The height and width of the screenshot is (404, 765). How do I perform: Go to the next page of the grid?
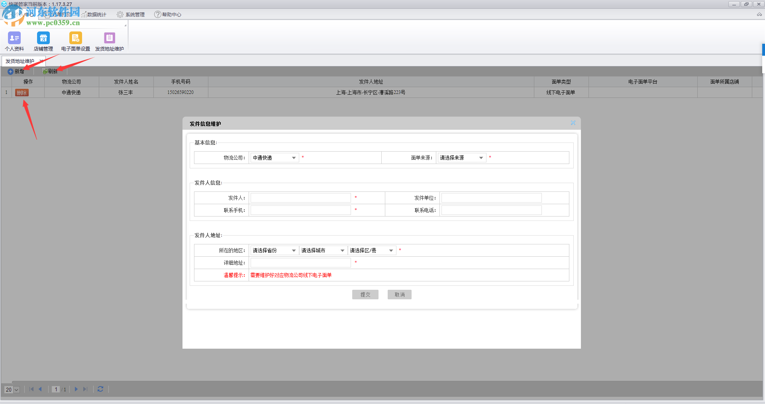pos(76,389)
